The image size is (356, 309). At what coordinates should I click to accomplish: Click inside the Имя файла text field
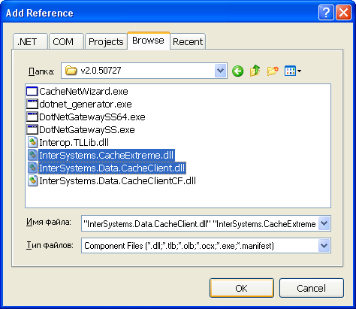pyautogui.click(x=200, y=223)
